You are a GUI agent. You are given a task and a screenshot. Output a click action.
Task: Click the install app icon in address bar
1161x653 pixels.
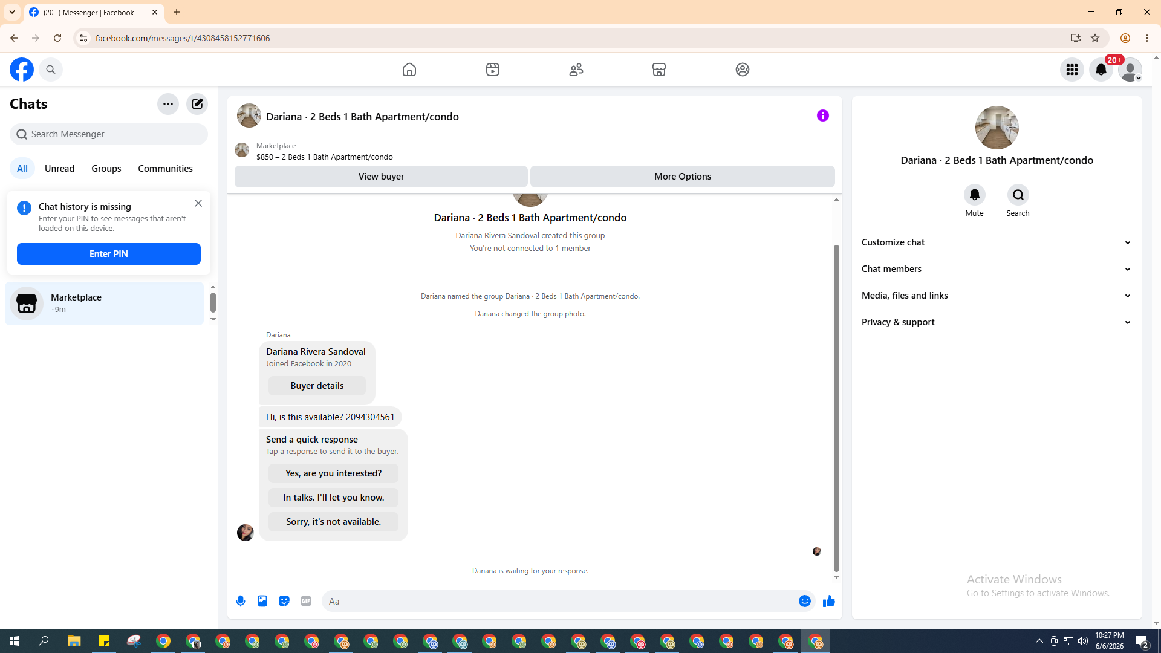pos(1075,38)
